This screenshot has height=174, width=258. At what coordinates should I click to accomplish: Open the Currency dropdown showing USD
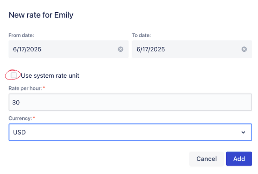tap(130, 132)
